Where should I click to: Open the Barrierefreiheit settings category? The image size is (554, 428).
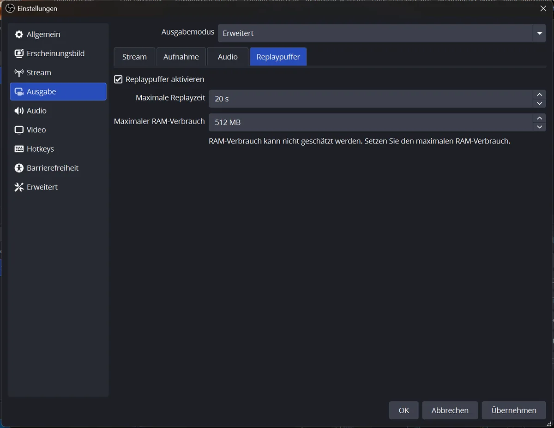(x=58, y=168)
